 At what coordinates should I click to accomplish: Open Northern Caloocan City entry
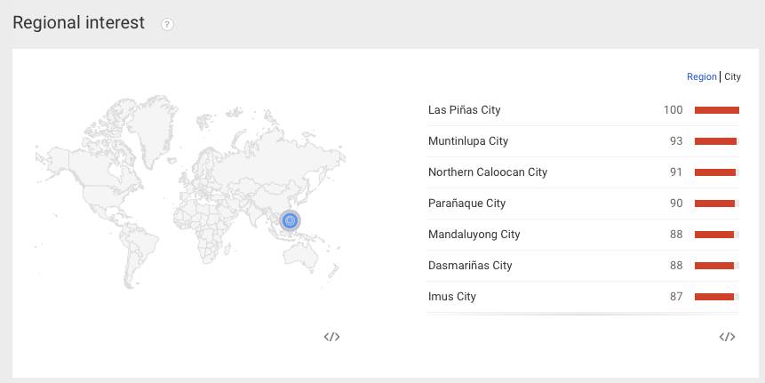click(x=487, y=172)
